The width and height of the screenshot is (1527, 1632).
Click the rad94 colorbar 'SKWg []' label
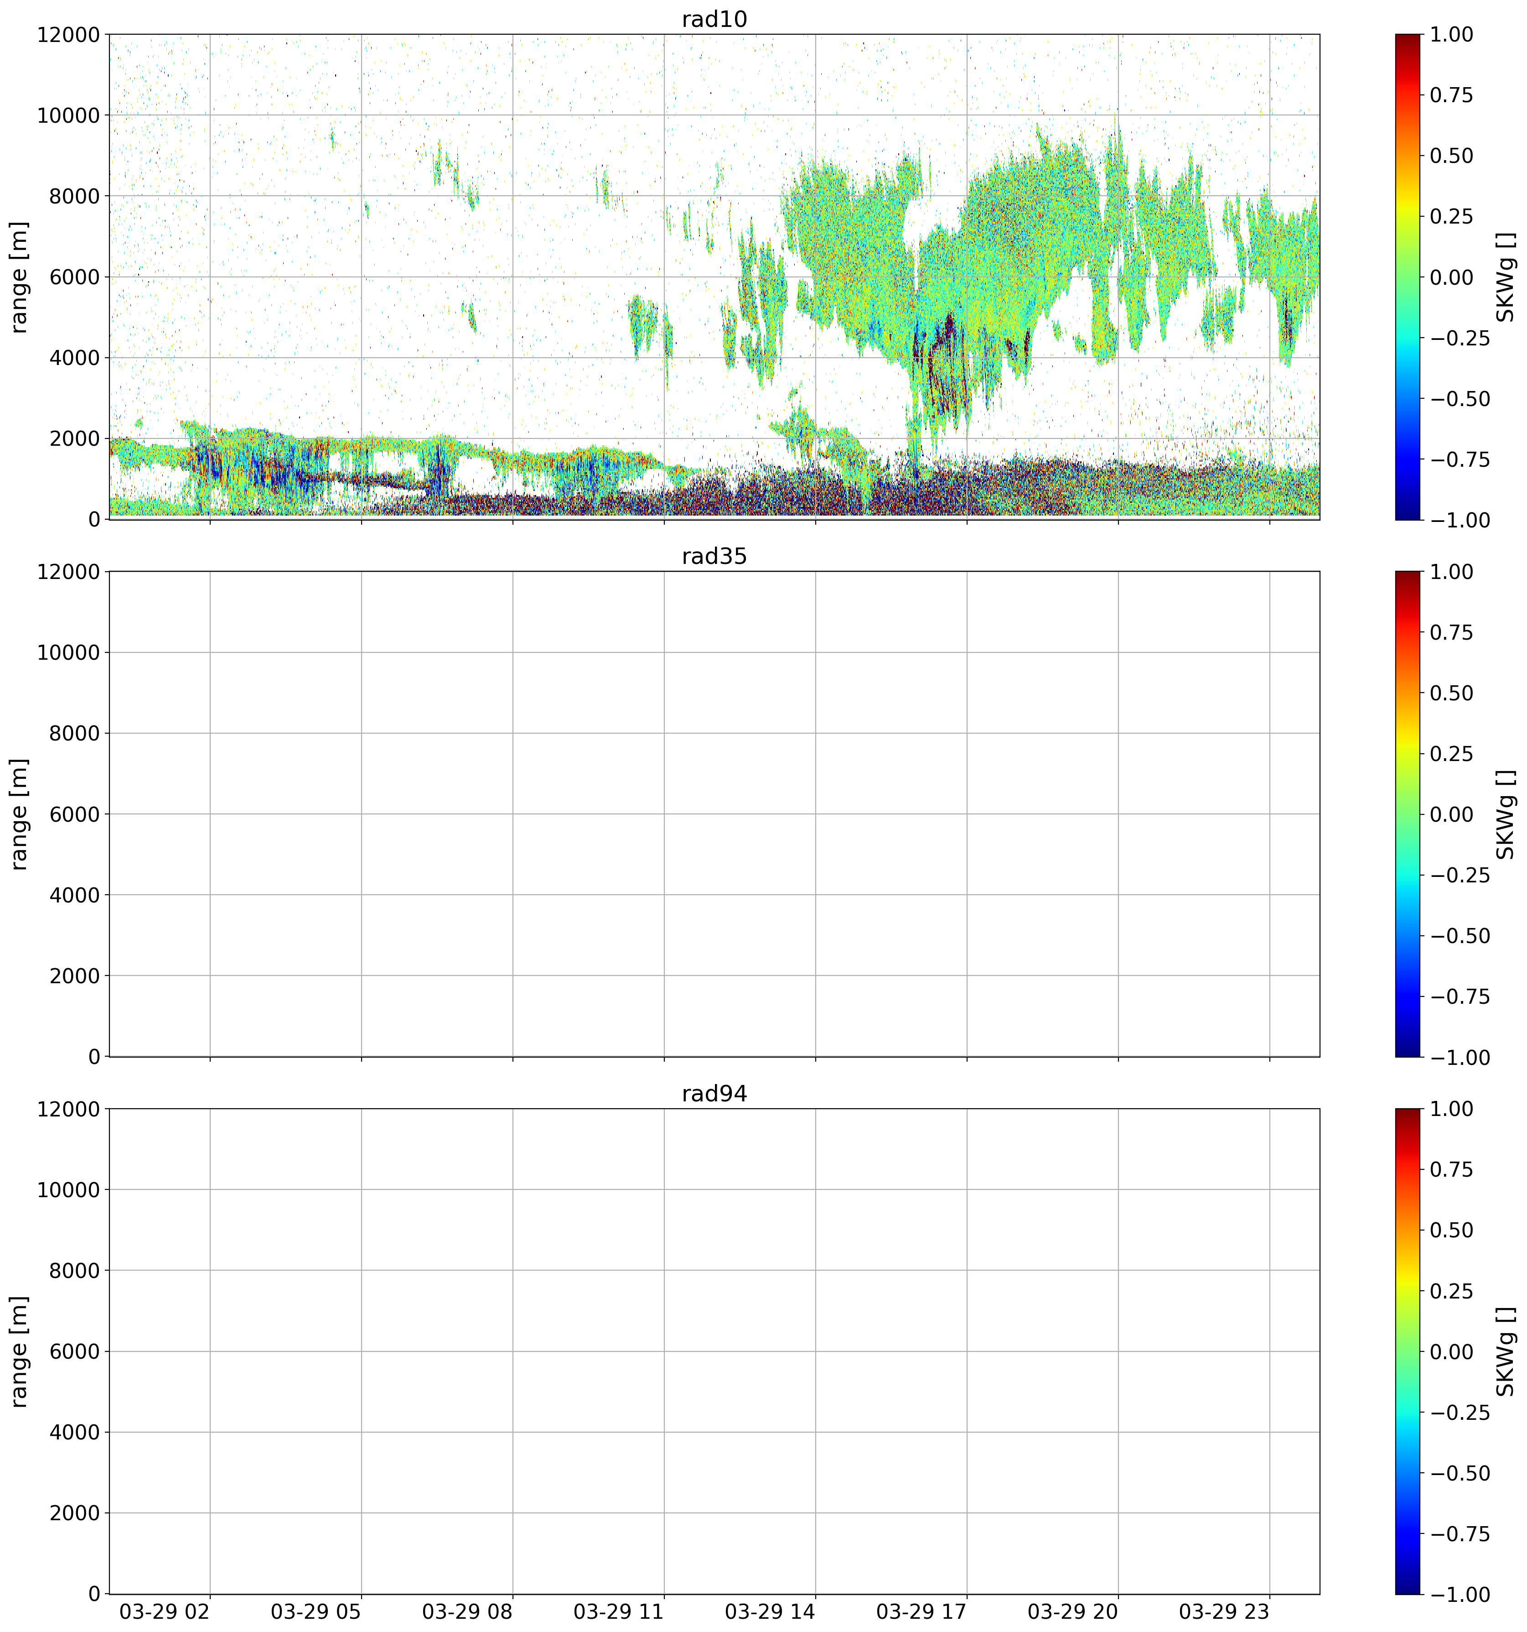coord(1505,1351)
